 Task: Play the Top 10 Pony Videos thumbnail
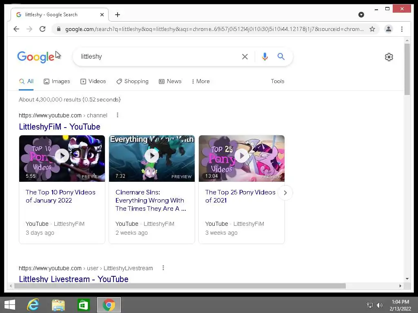pos(62,159)
